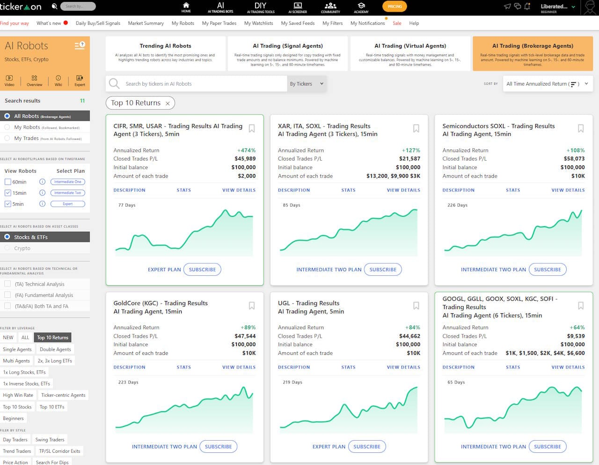Viewport: 599px width, 465px height.
Task: Switch to AI Trading (Signal Agents) tab
Action: pos(287,54)
